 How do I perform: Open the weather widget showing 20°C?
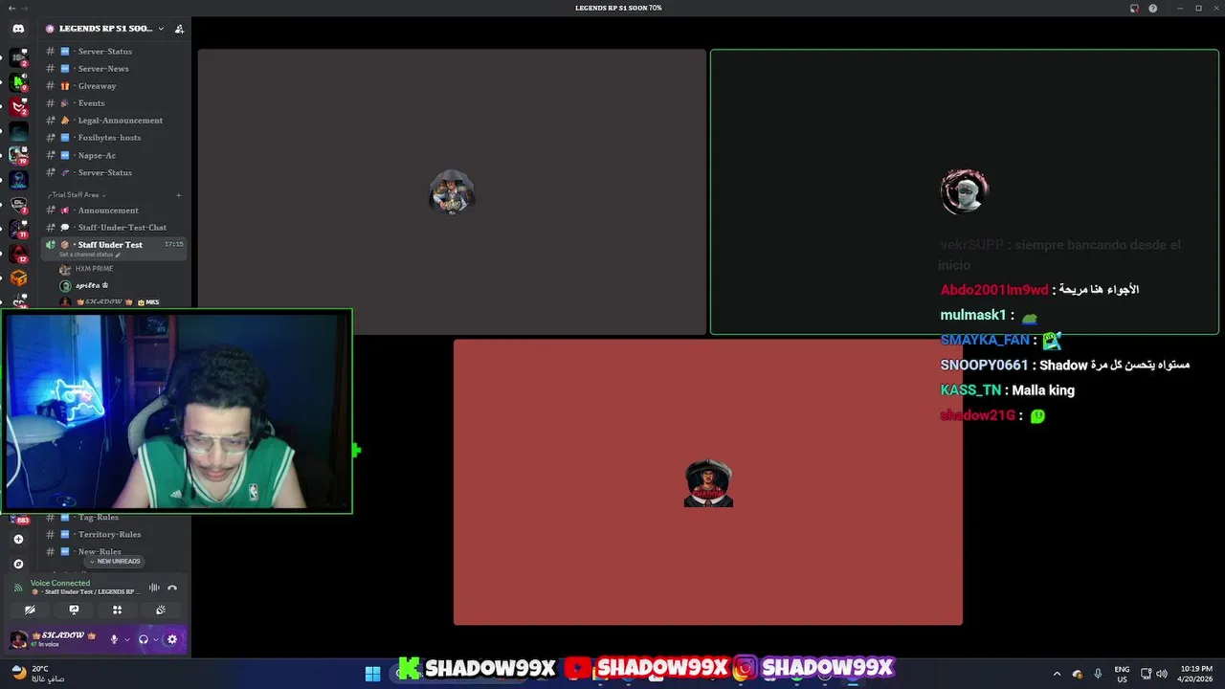pyautogui.click(x=38, y=673)
